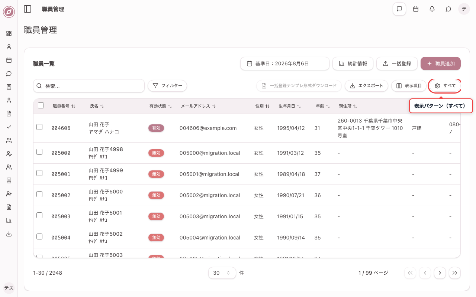Open the user-with-pen icon in sidebar
476x297 pixels.
tap(9, 154)
